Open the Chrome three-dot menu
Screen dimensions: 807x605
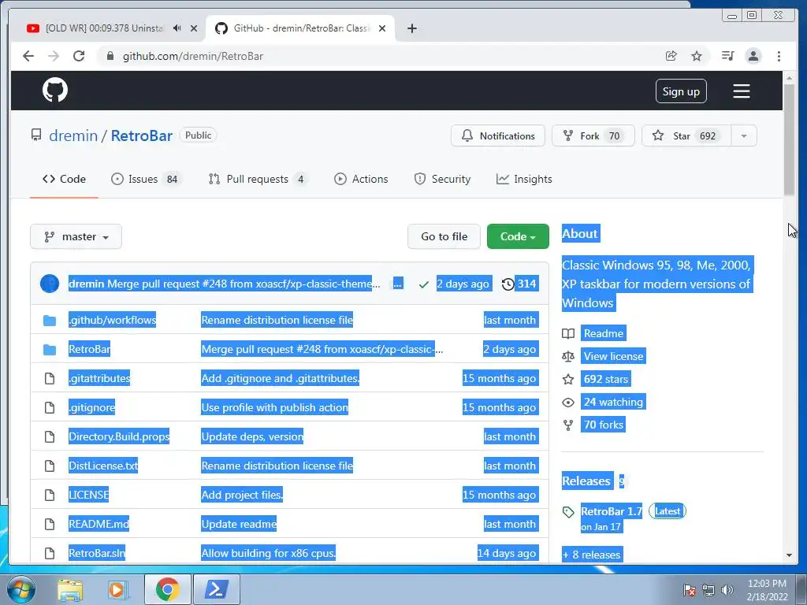pos(779,56)
